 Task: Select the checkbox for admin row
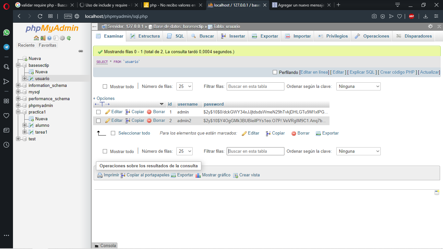point(98,112)
